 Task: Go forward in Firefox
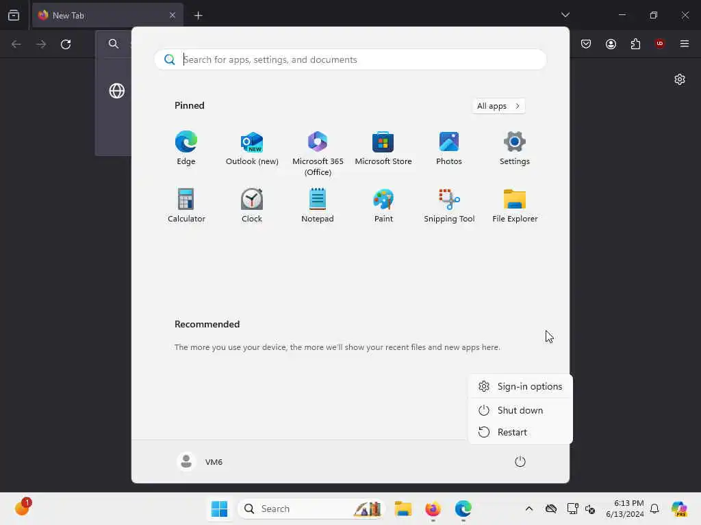(x=41, y=44)
